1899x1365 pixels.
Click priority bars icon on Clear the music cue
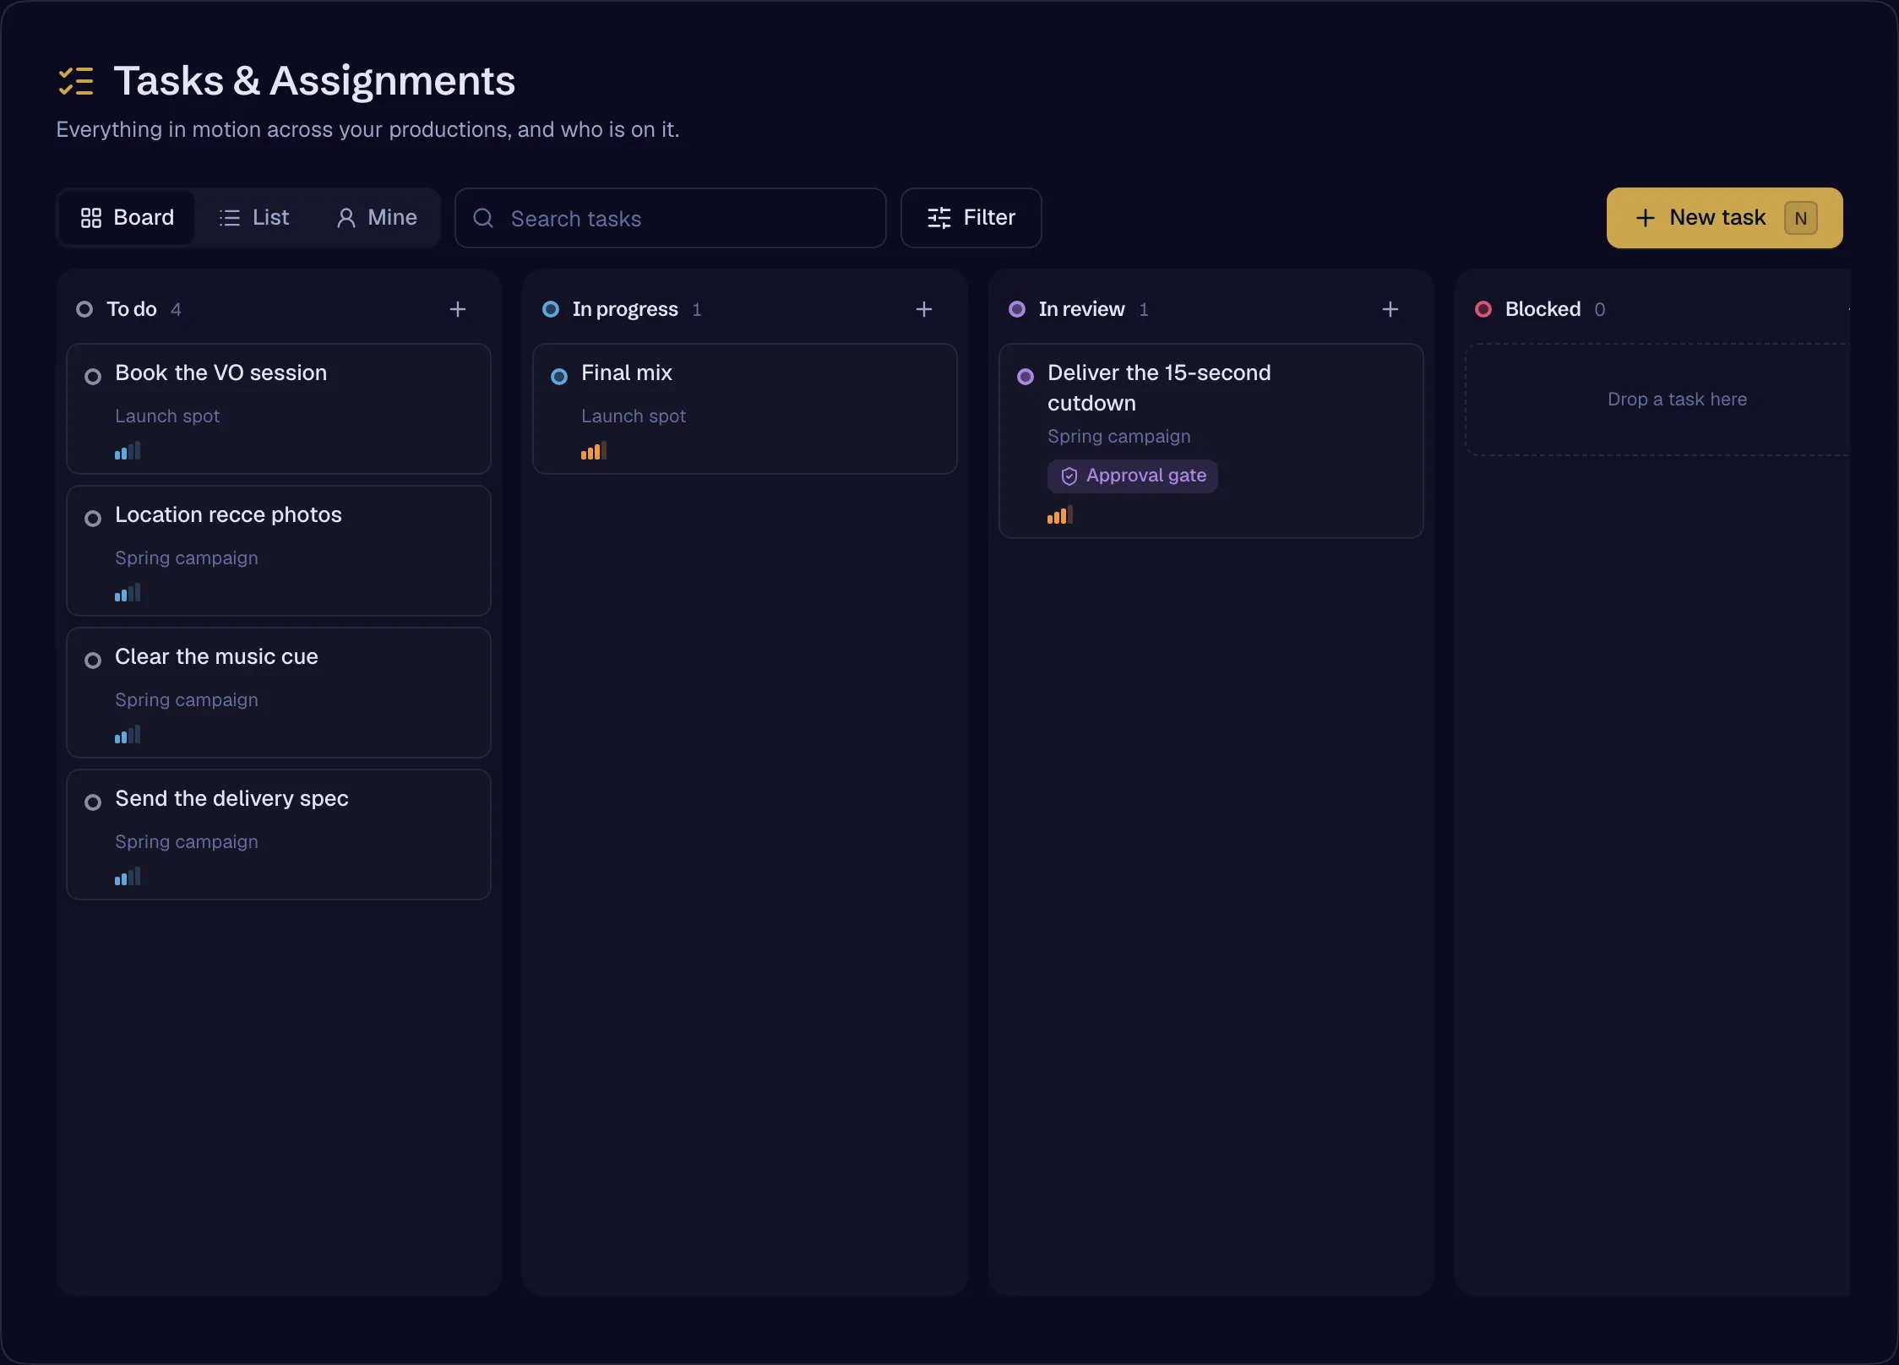tap(128, 735)
